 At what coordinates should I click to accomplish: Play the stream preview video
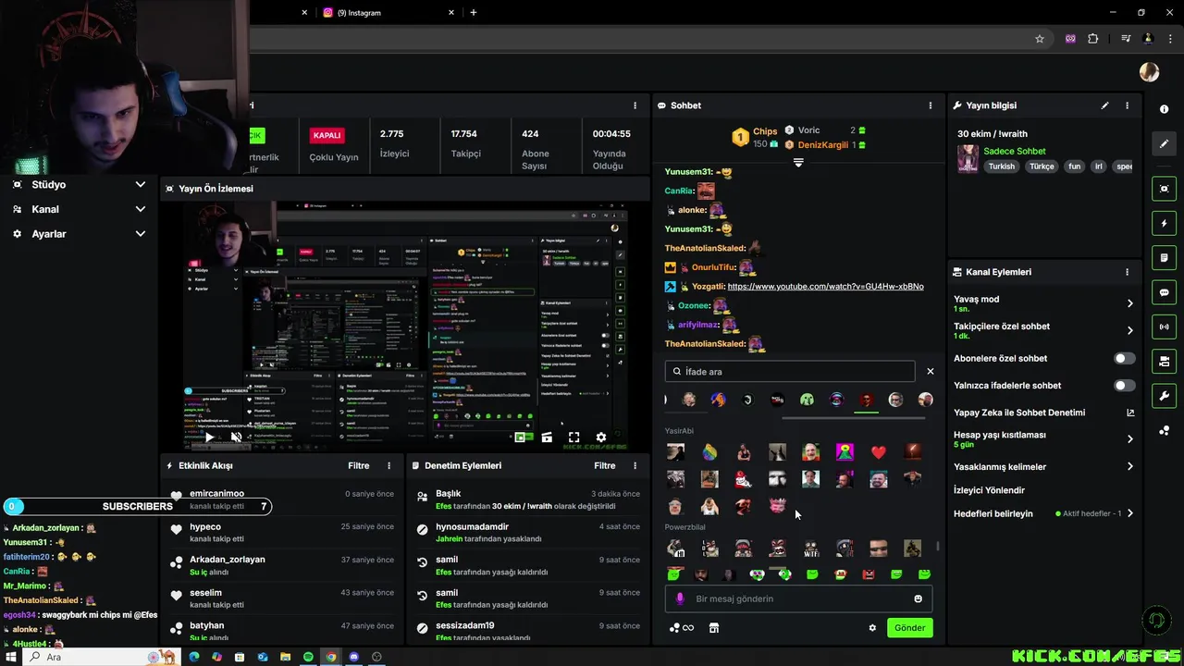209,438
